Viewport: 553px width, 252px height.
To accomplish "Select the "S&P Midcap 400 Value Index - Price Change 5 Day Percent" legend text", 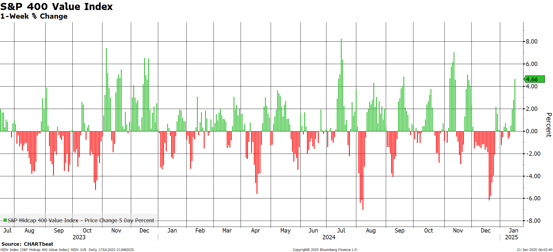I will point(81,220).
